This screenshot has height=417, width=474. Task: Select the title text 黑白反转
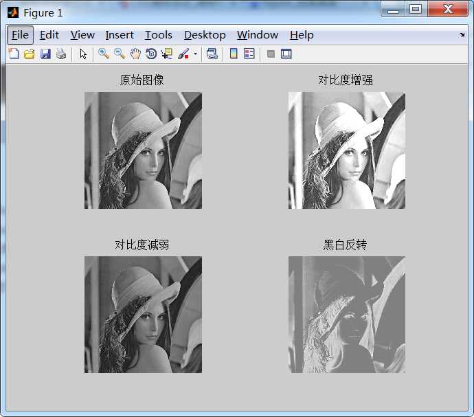click(x=345, y=245)
